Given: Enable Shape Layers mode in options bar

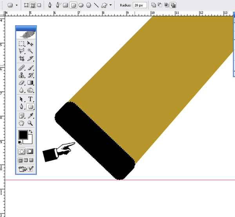Looking at the screenshot, I should coord(26,5).
